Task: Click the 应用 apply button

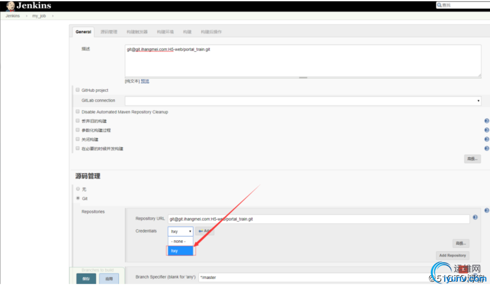Action: [109, 279]
